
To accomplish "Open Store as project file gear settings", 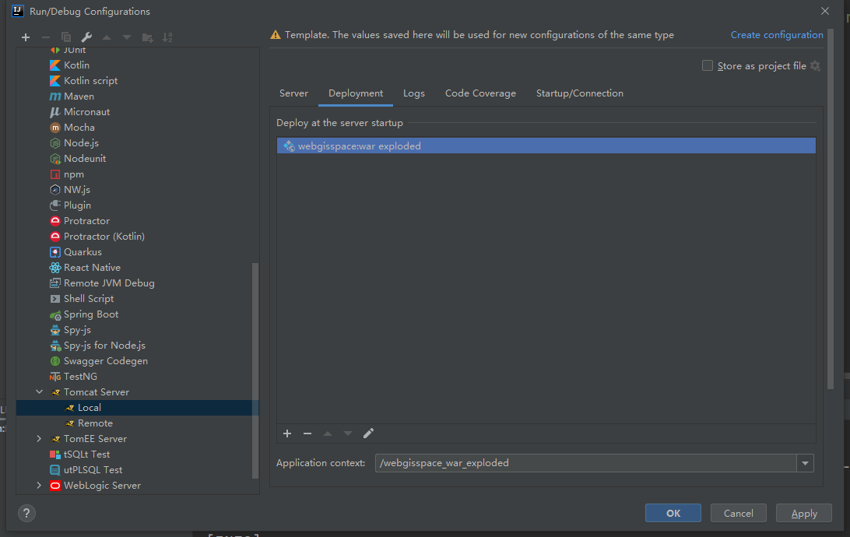I will [815, 65].
